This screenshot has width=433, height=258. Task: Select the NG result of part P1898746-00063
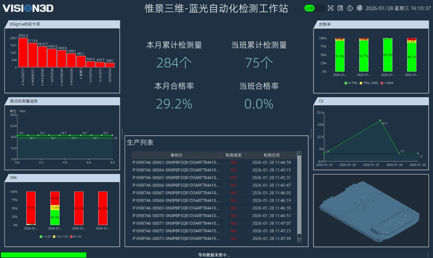point(233,163)
